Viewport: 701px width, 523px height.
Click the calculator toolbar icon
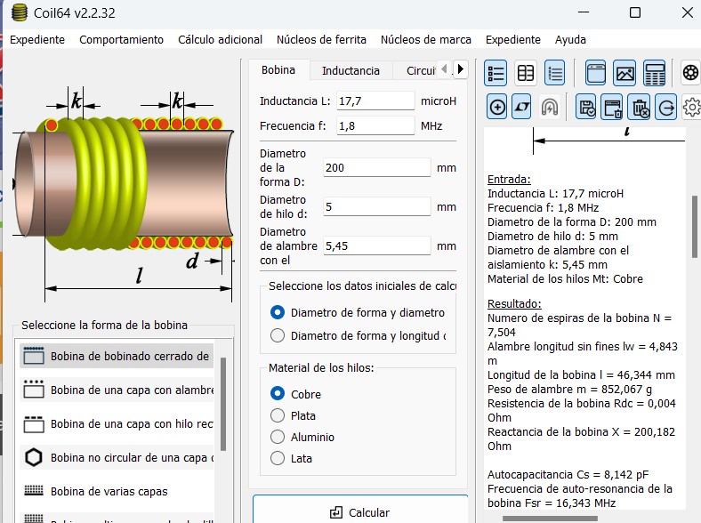pos(655,73)
